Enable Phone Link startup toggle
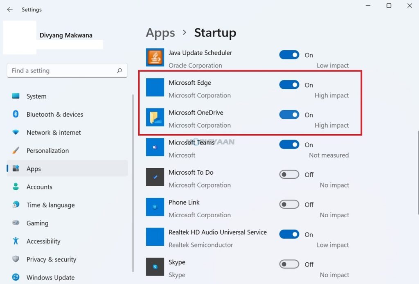 [289, 204]
